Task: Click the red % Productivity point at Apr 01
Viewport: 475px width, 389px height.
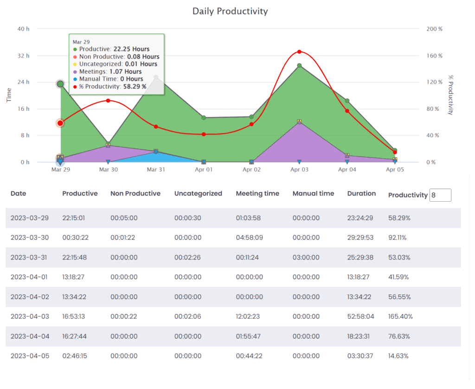Action: point(204,134)
